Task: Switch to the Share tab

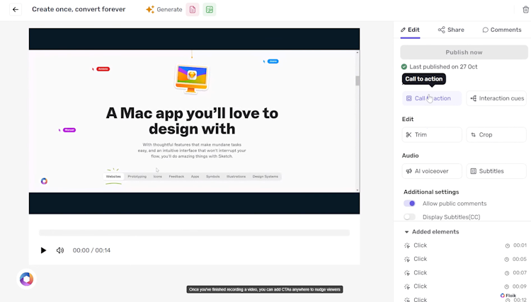Action: [451, 30]
